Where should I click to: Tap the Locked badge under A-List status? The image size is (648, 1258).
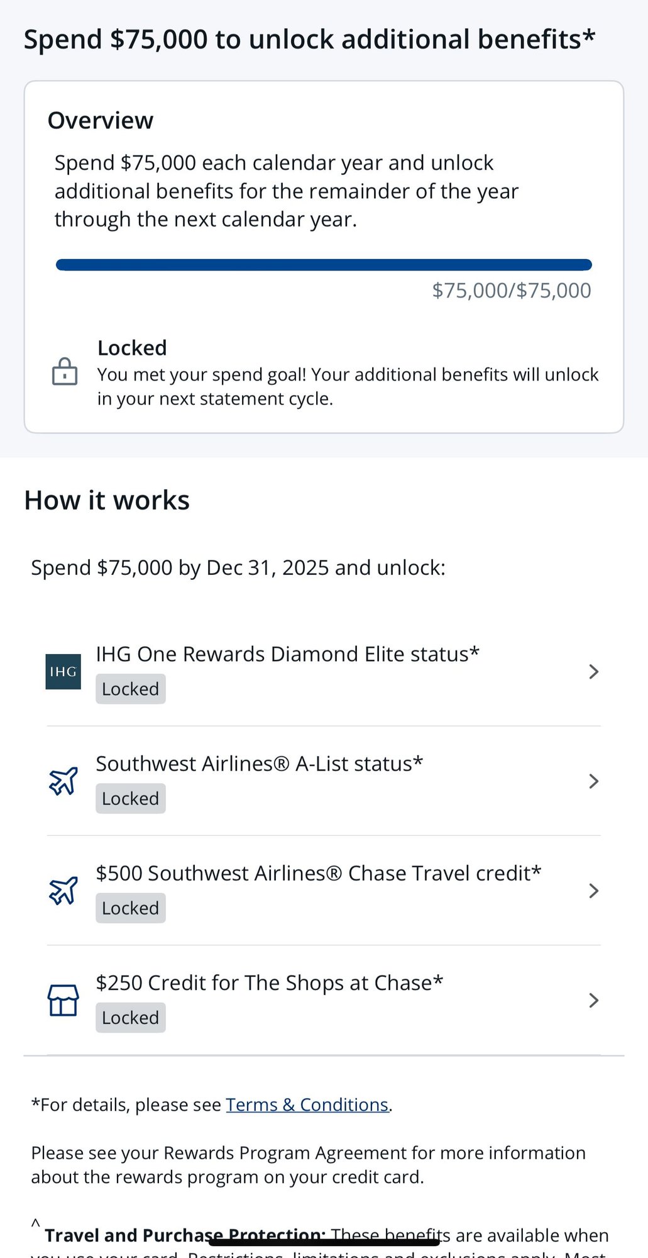(131, 799)
